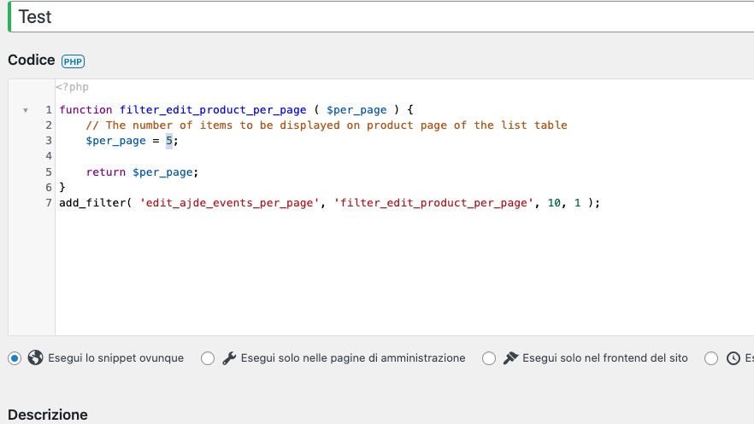Click the Codice heading
The width and height of the screenshot is (754, 424).
32,60
